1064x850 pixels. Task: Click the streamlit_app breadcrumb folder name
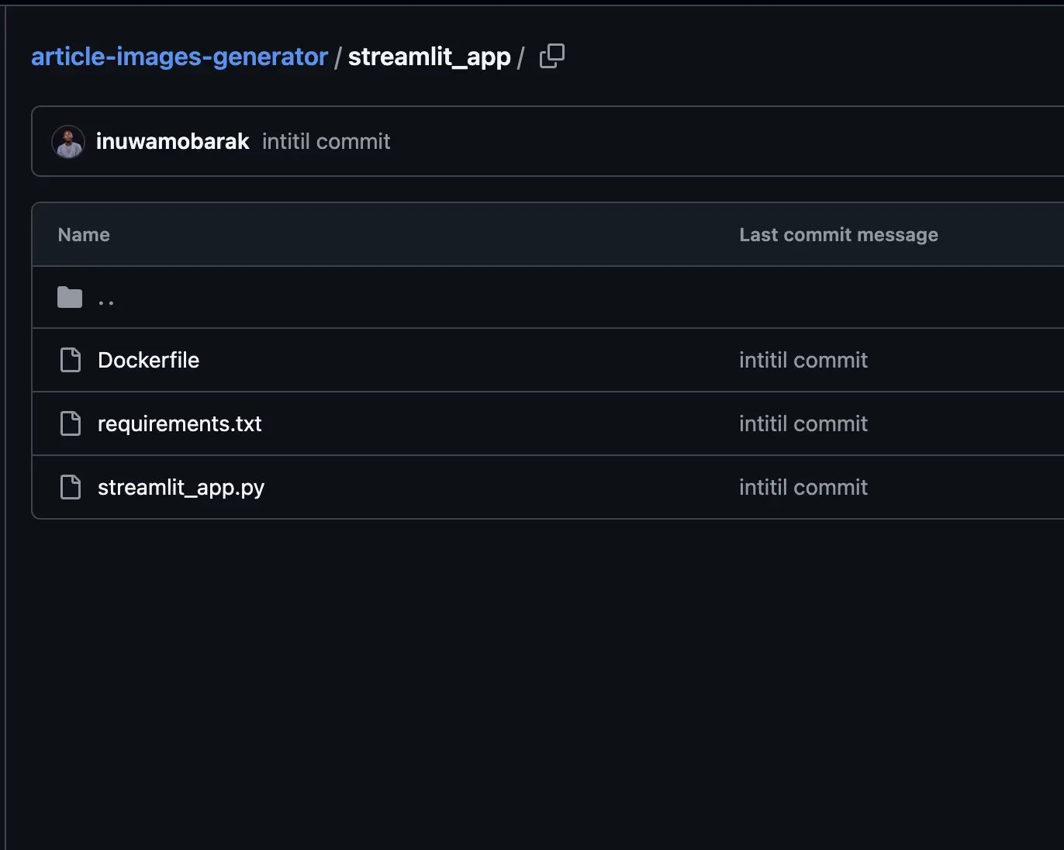[x=429, y=57]
